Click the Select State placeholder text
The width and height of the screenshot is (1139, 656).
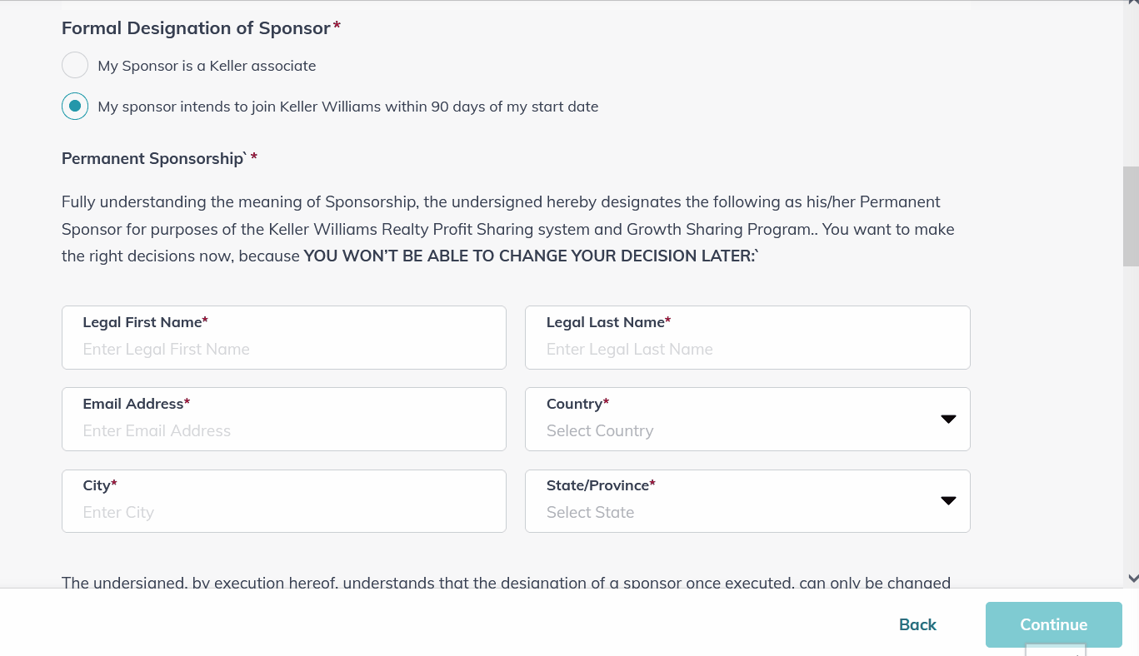click(590, 512)
